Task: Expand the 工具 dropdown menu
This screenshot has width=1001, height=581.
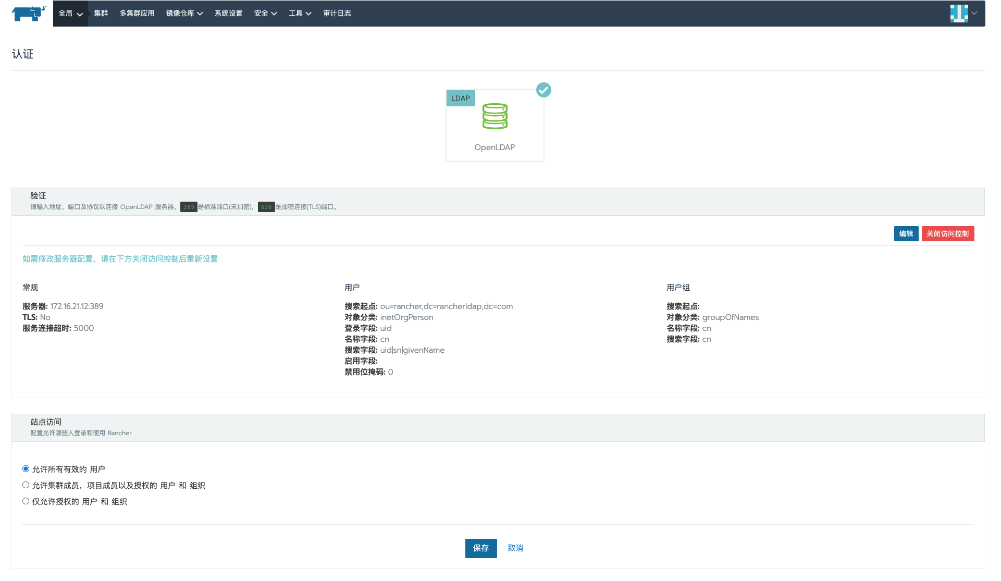Action: click(x=300, y=14)
